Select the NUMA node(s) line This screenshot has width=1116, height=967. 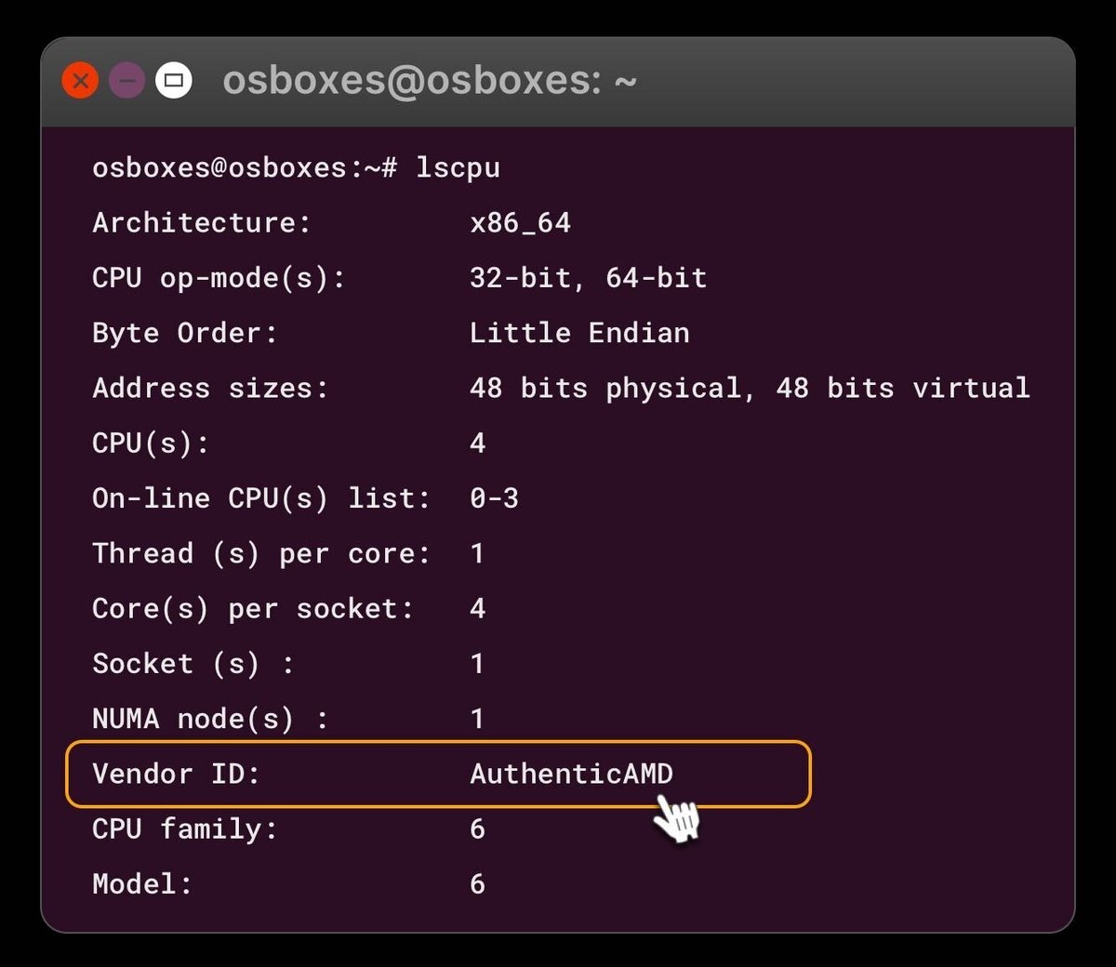click(215, 718)
